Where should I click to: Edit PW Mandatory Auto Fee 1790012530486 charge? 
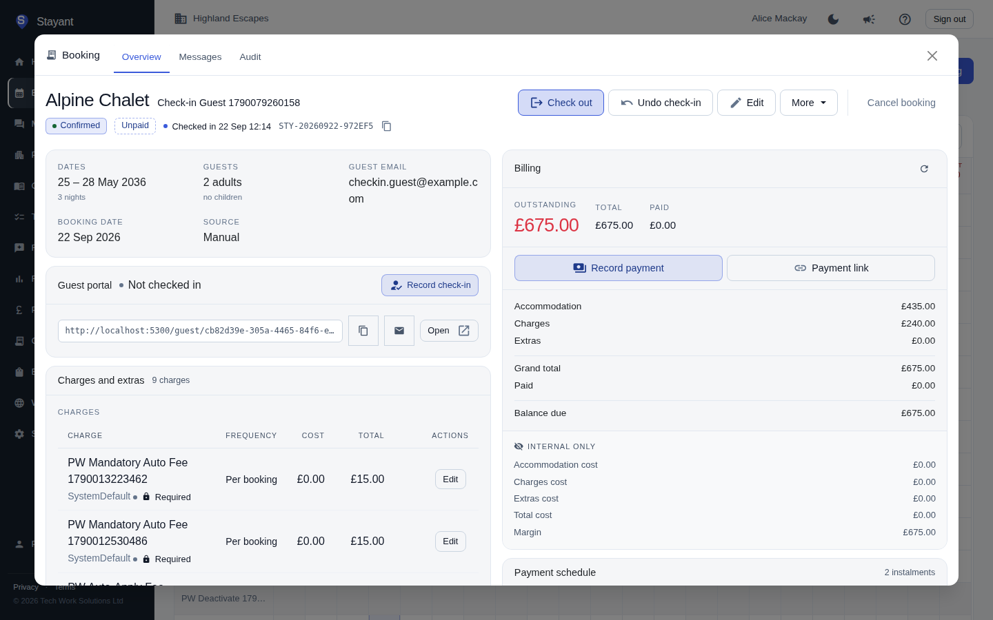450,541
